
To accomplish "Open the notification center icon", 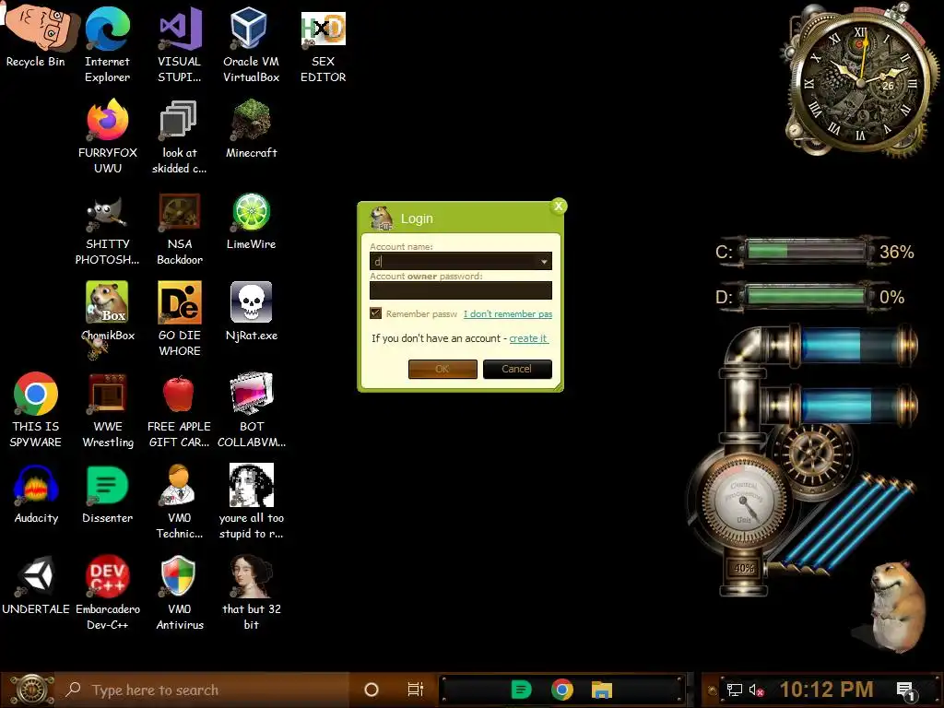I will click(905, 690).
